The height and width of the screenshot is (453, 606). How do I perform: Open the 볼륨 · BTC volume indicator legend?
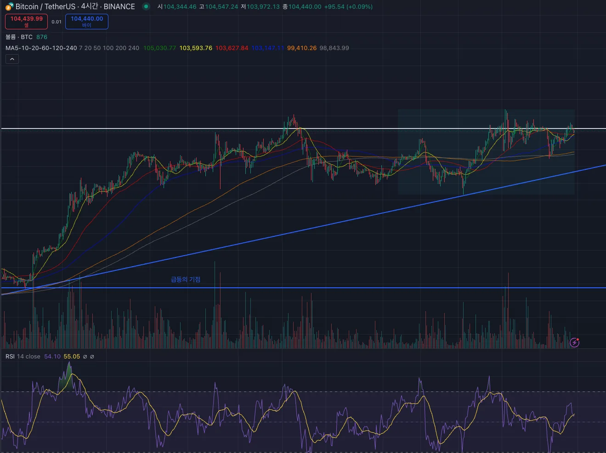pos(19,37)
